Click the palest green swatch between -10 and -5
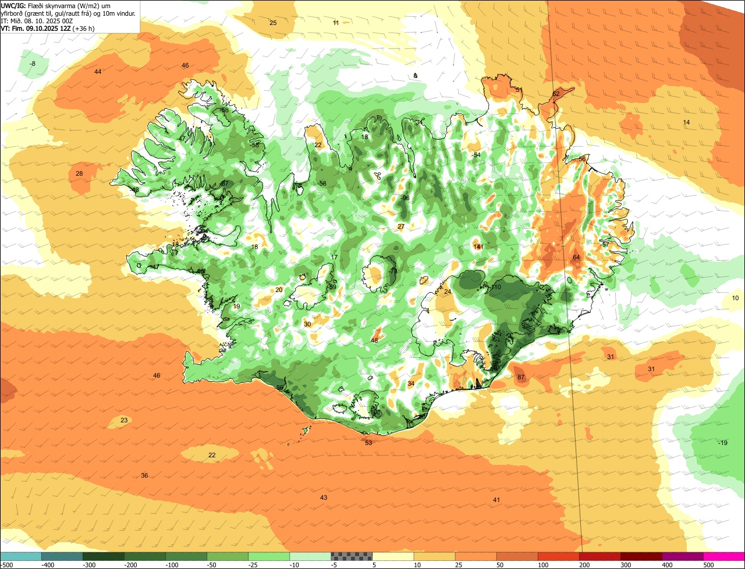 pos(310,556)
